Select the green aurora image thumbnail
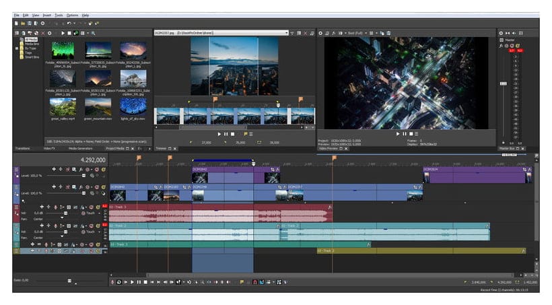The height and width of the screenshot is (305, 552). (63, 50)
